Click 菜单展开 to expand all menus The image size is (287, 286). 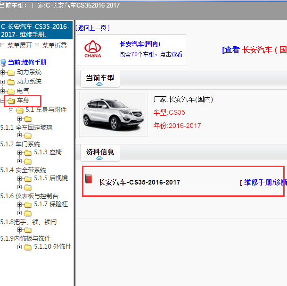click(20, 45)
